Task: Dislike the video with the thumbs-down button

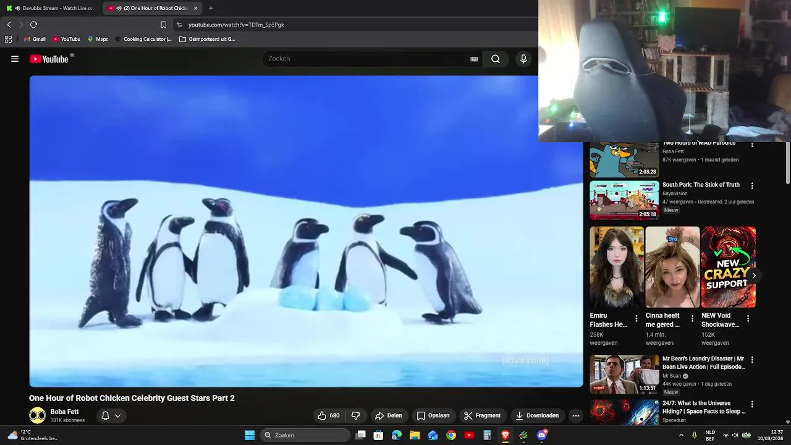Action: click(x=355, y=415)
